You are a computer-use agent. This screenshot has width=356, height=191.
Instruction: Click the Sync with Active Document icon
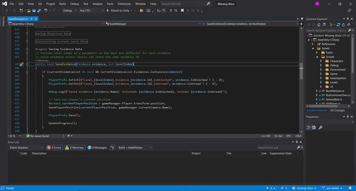pyautogui.click(x=338, y=24)
